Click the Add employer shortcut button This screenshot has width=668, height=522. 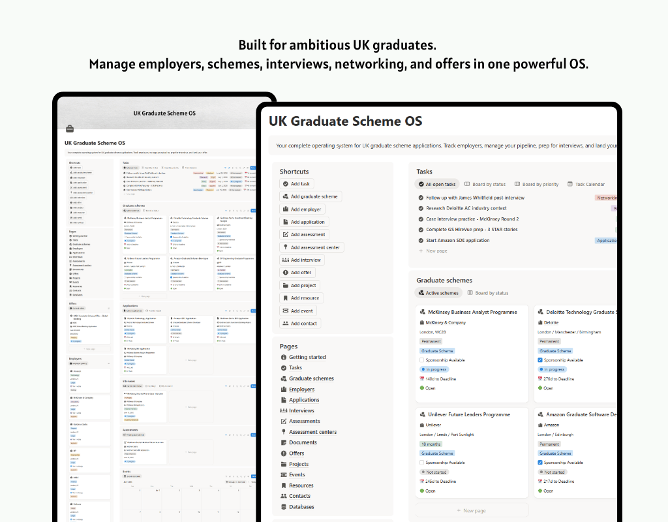click(x=302, y=209)
